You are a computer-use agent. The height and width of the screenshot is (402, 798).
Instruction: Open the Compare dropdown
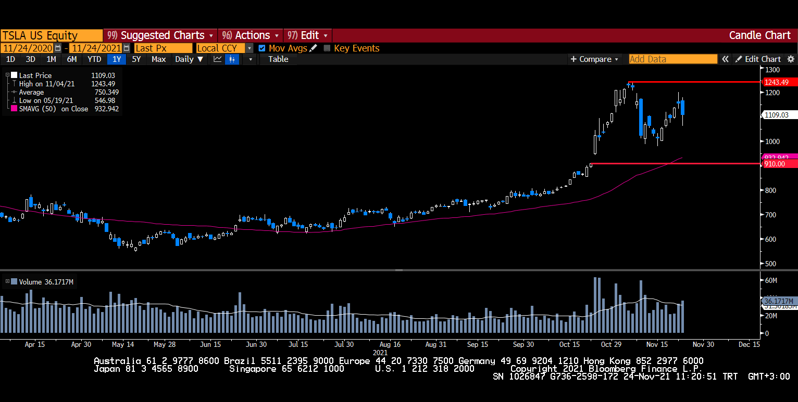595,59
